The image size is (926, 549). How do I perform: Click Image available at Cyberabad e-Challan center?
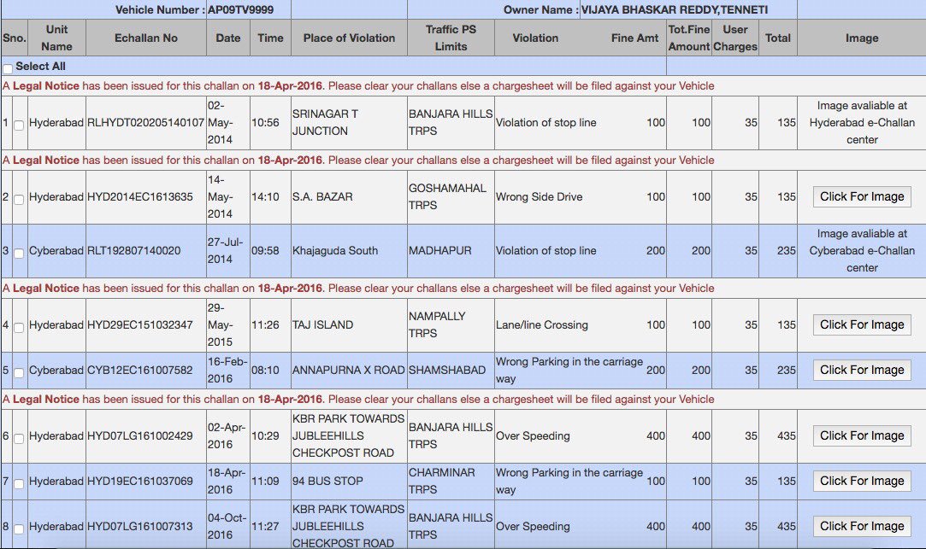[x=862, y=251]
